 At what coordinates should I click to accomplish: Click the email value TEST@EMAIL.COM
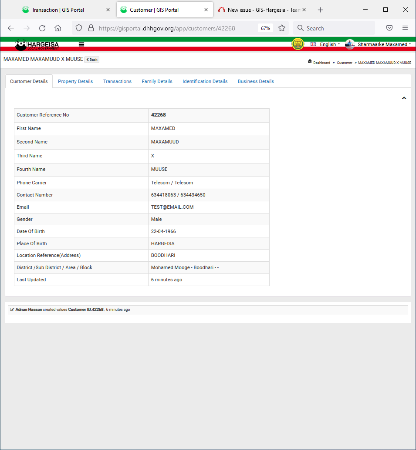(172, 207)
